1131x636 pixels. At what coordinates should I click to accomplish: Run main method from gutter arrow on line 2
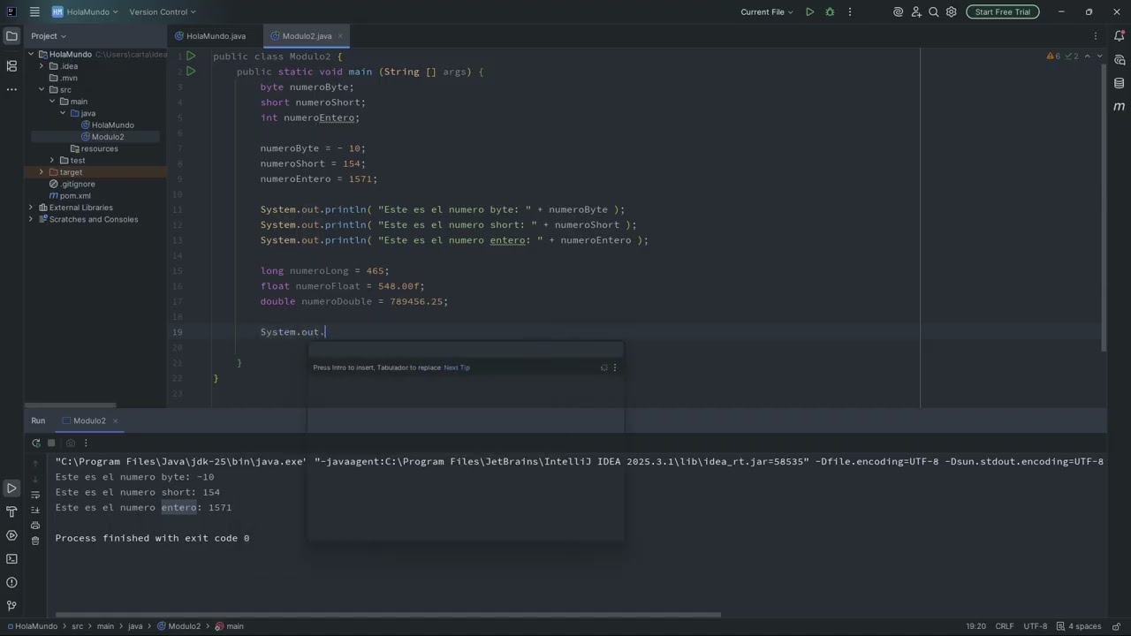191,71
